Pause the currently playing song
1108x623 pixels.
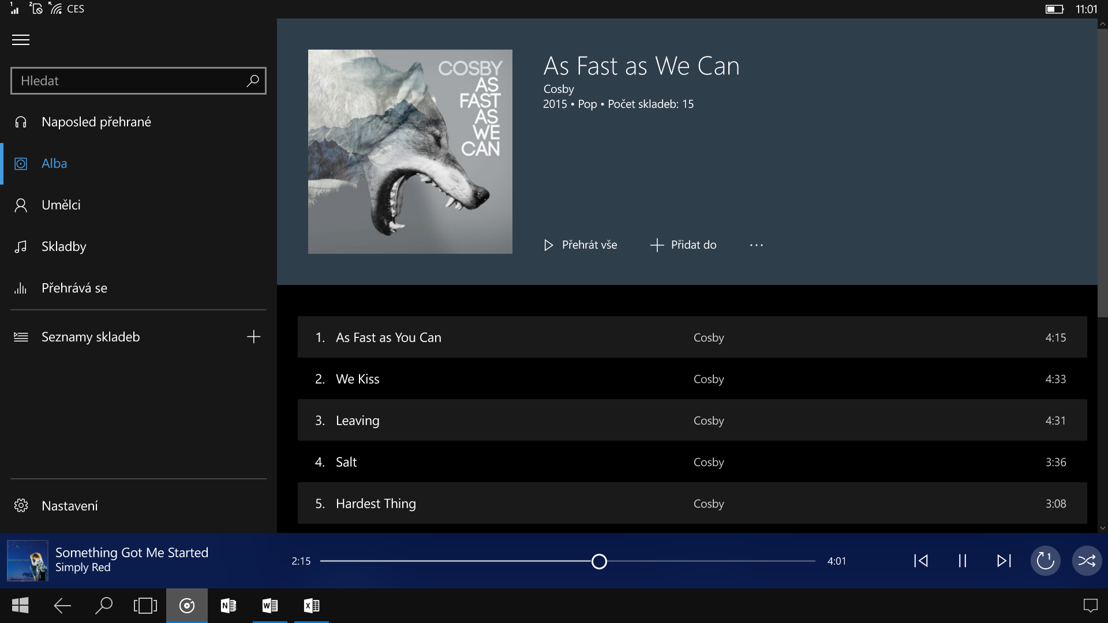[x=962, y=560]
